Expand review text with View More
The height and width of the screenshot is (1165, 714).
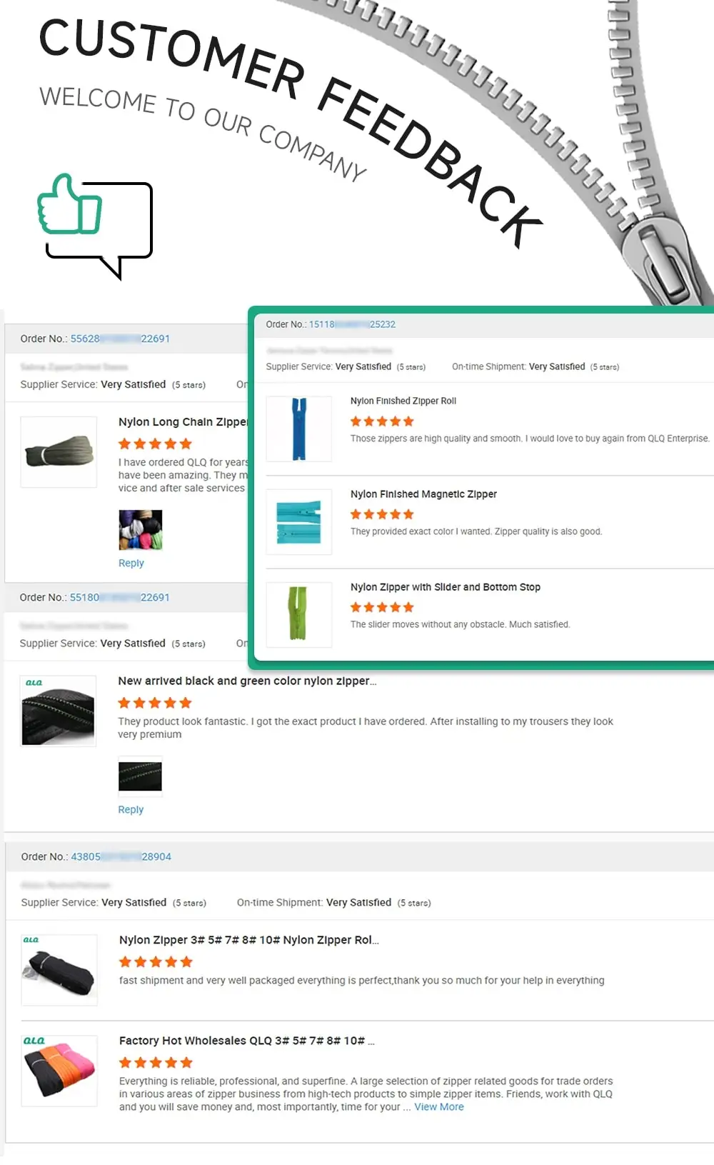click(x=439, y=1106)
